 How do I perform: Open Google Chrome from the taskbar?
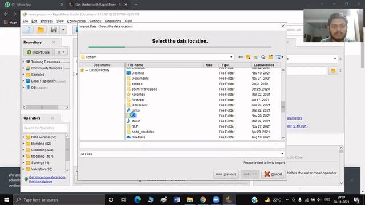tap(203, 200)
